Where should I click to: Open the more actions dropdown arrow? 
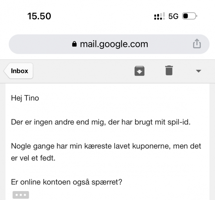[198, 71]
